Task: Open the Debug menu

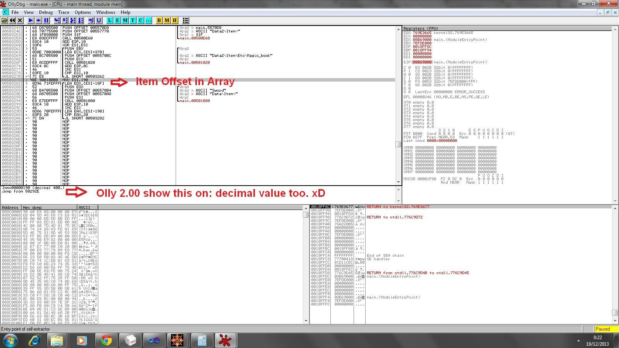Action: click(x=46, y=12)
